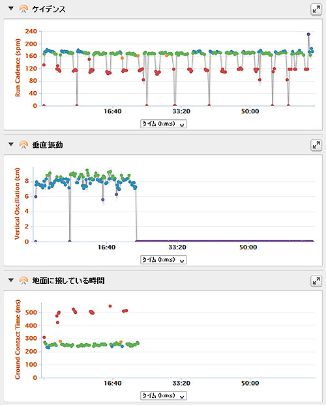Click the Vertical Oscillation (cm) axis label
This screenshot has height=405, width=326.
pos(17,204)
